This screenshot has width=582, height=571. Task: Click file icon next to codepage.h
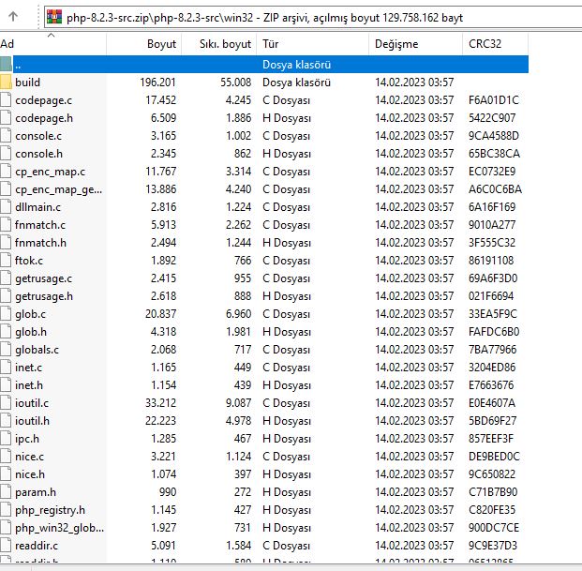click(6, 118)
